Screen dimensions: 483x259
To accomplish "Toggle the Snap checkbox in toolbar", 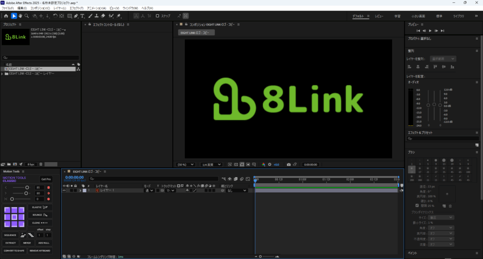I will click(158, 16).
